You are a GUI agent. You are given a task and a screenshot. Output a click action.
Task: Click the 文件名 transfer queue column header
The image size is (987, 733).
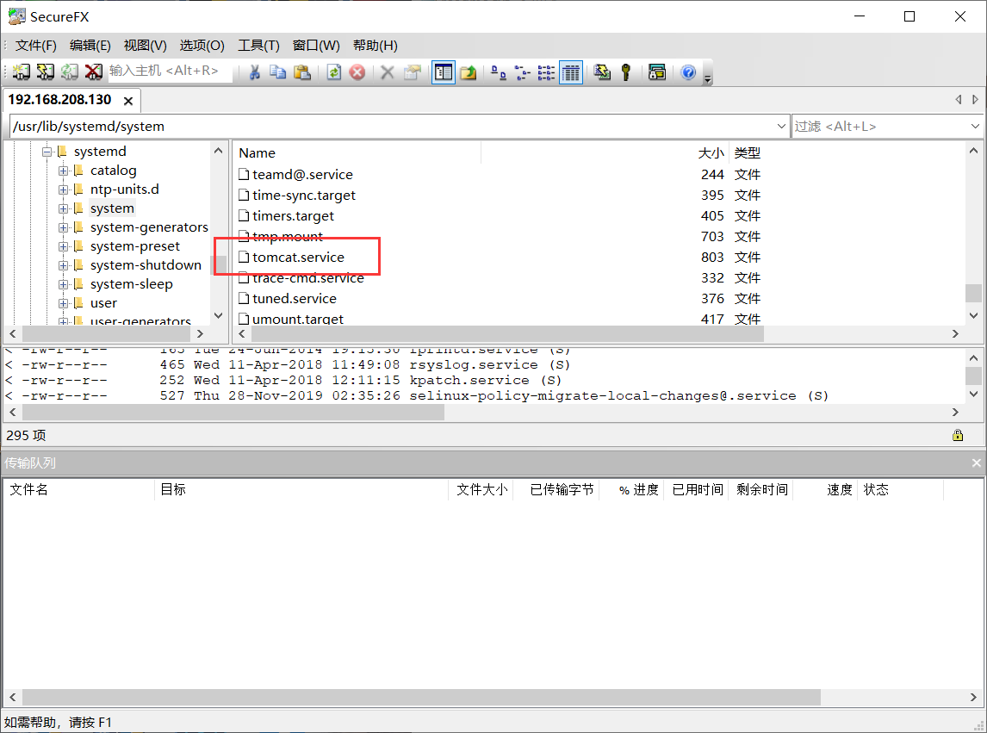[78, 490]
